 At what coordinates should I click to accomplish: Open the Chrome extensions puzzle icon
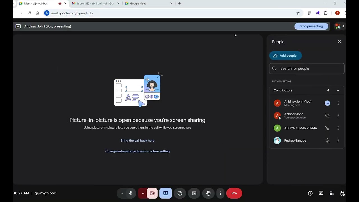326,13
